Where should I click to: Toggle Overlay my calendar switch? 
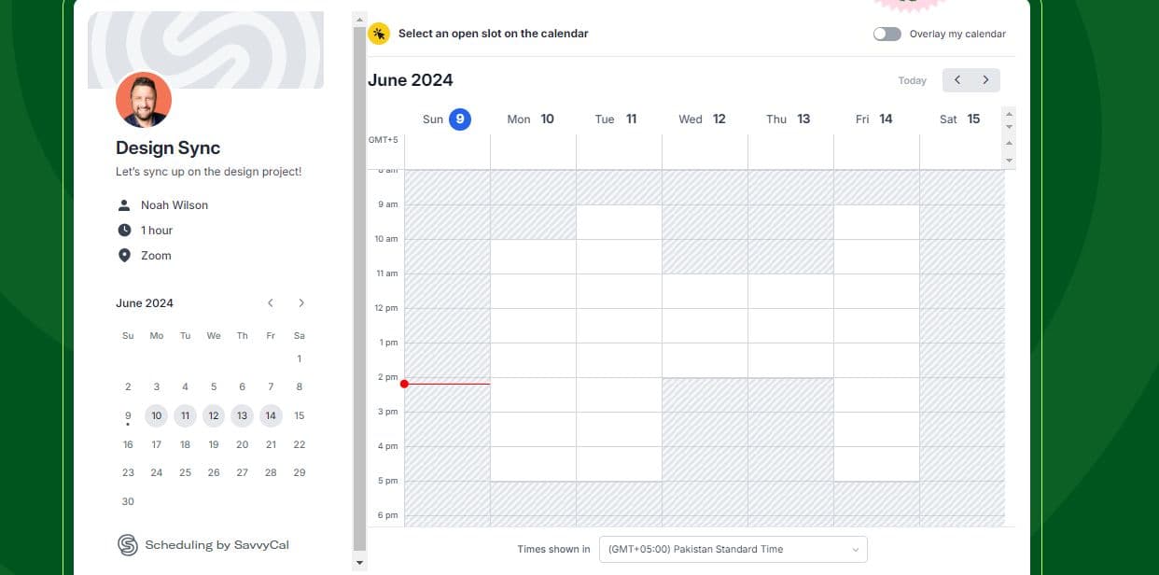[x=887, y=34]
